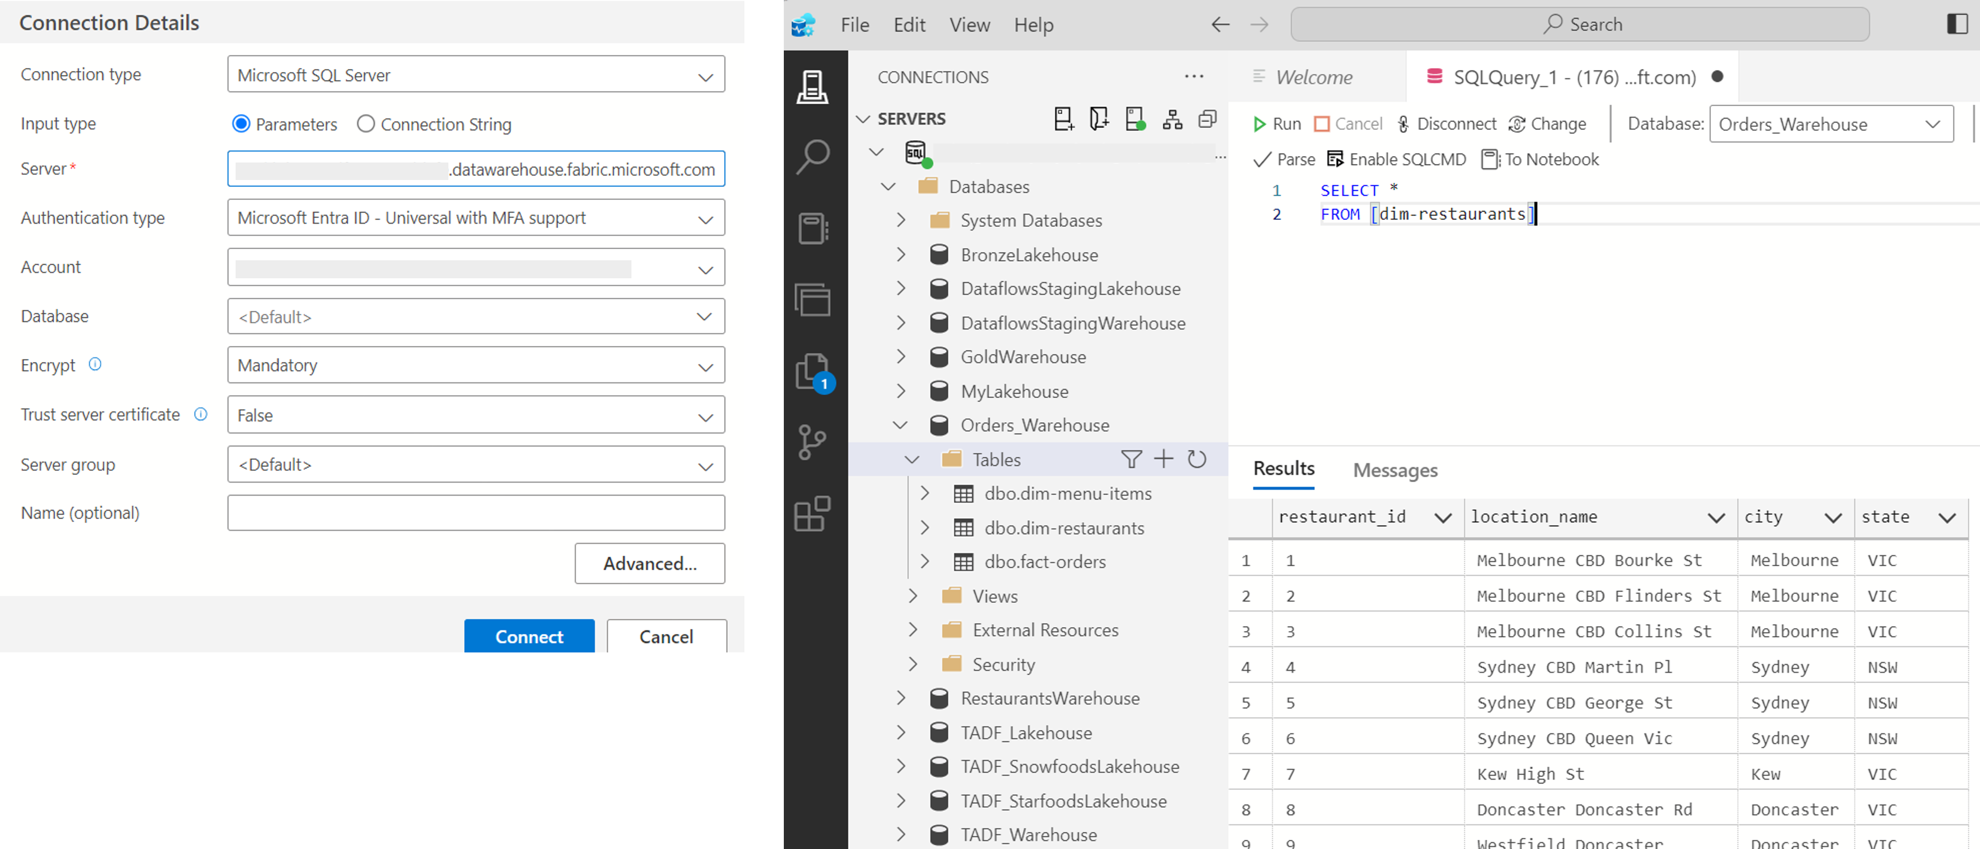The height and width of the screenshot is (849, 1980).
Task: Cancel the running query
Action: (x=1348, y=125)
